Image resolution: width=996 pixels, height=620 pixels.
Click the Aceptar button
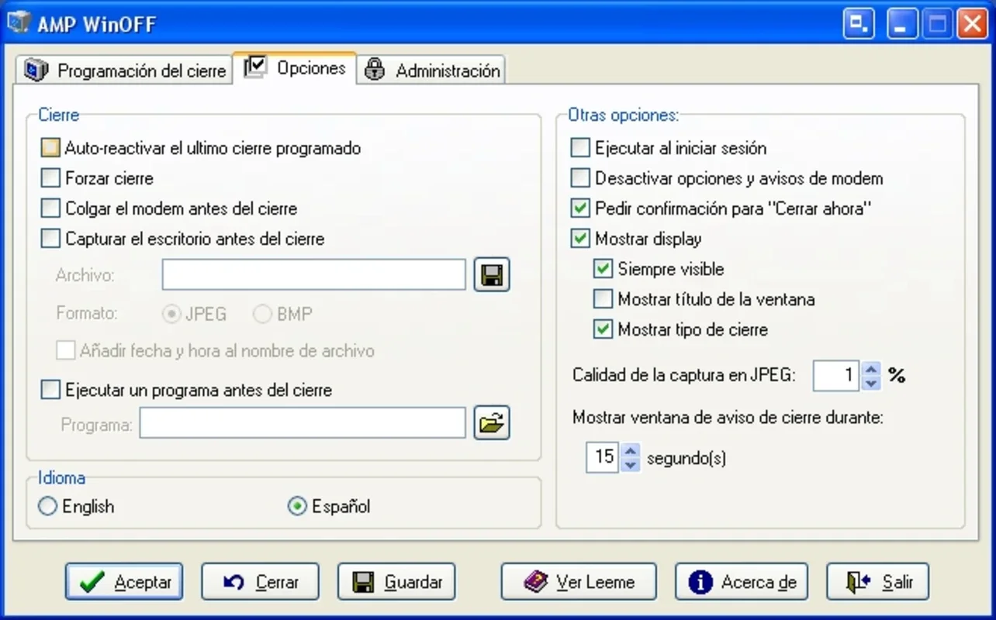click(x=124, y=582)
